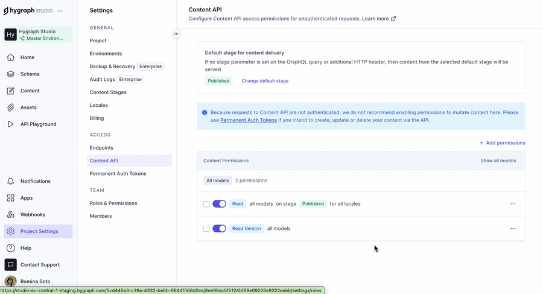Screen dimensions: 543x294
Task: Open the three-dot menu beside Hygraph Studio logo
Action: [60, 11]
